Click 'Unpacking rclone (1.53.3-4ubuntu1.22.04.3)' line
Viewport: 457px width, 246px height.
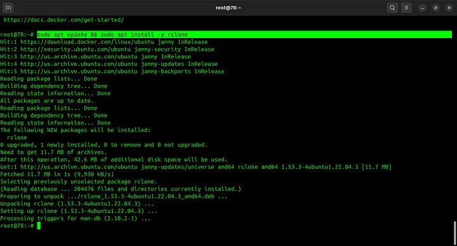click(x=77, y=204)
